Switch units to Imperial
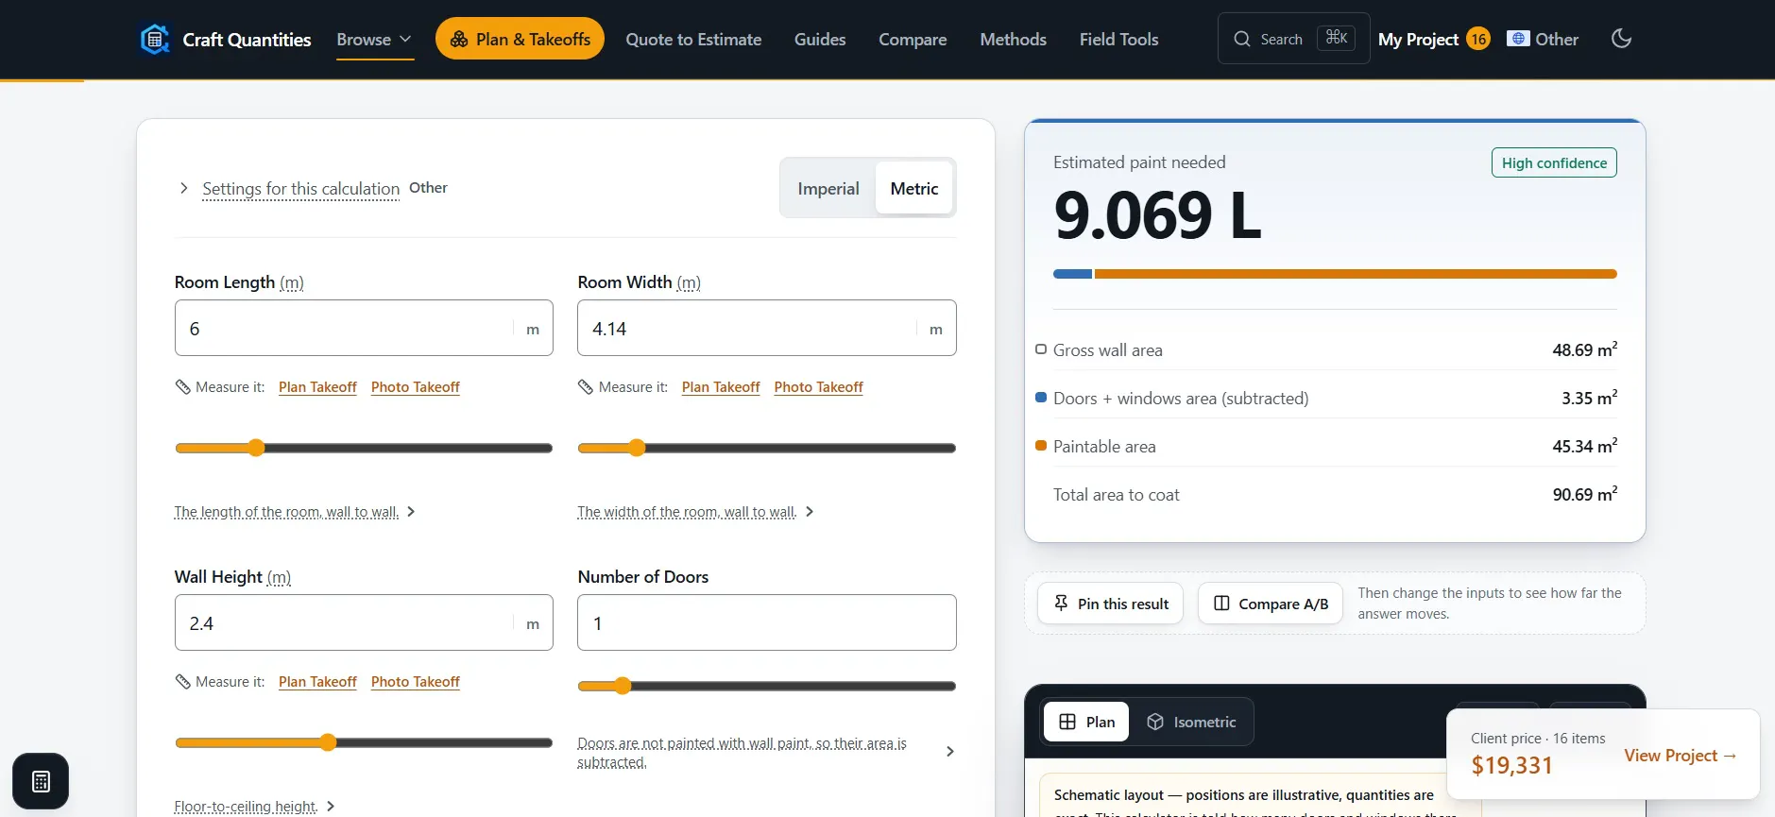Viewport: 1775px width, 817px height. pyautogui.click(x=828, y=188)
